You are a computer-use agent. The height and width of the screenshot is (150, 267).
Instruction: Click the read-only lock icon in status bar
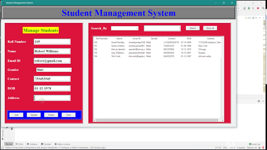[x=260, y=148]
